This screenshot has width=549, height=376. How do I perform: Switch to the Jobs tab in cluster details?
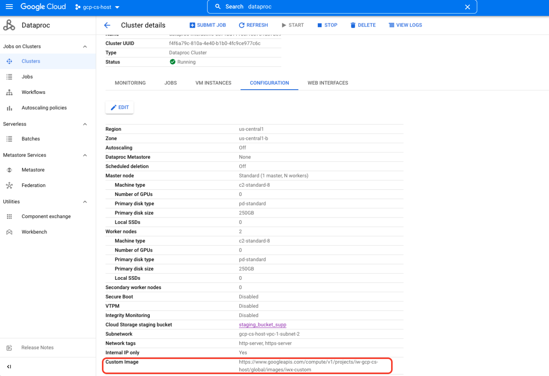(x=171, y=83)
